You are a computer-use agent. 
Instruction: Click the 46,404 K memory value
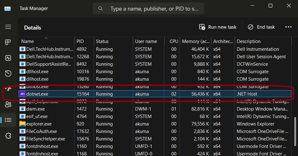pos(200,49)
